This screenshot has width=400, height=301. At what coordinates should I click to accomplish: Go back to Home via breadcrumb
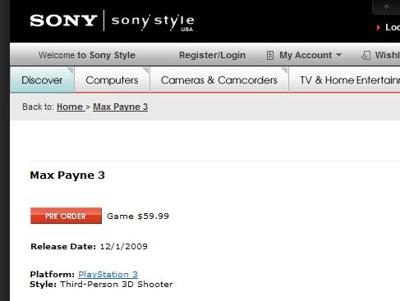70,107
